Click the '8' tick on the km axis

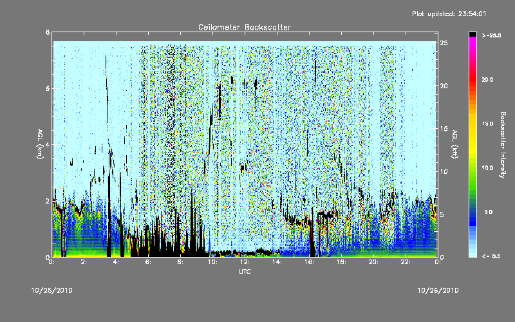click(x=48, y=32)
